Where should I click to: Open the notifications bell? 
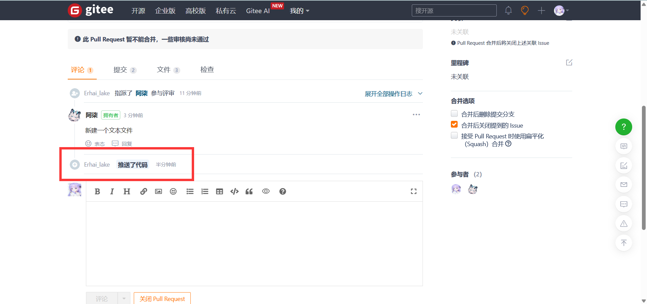[508, 11]
